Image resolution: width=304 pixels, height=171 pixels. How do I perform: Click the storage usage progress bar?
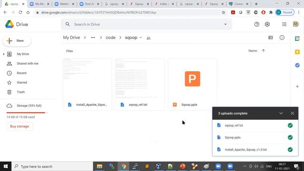(x=27, y=113)
